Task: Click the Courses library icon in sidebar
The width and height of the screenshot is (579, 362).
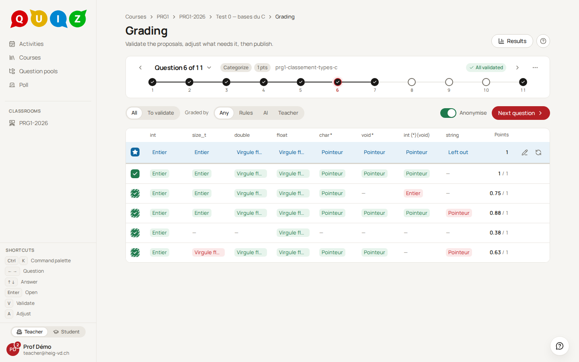Action: point(12,58)
